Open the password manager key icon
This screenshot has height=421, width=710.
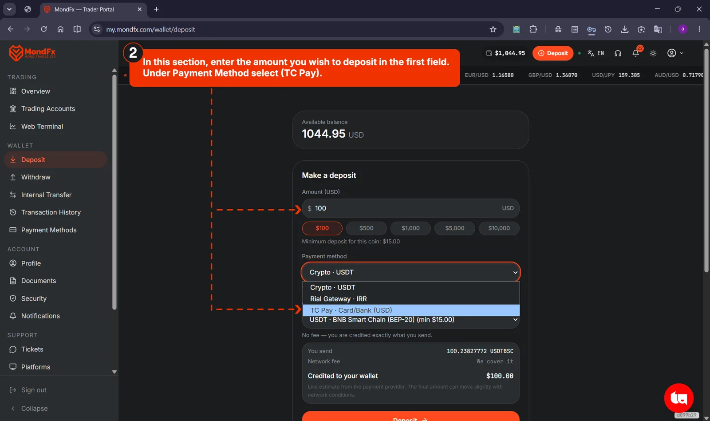(592, 29)
